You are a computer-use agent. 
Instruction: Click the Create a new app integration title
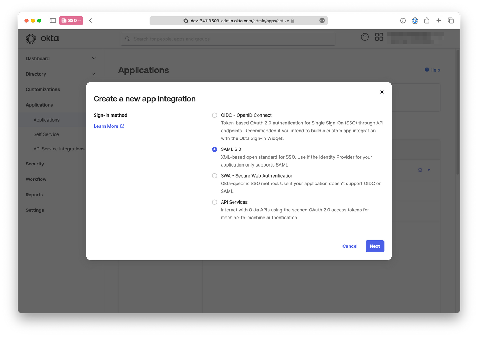coord(145,99)
